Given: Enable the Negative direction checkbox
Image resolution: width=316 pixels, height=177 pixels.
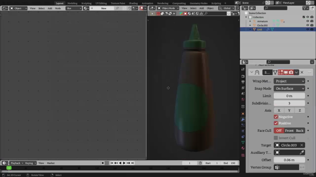Looking at the screenshot, I should tap(276, 117).
